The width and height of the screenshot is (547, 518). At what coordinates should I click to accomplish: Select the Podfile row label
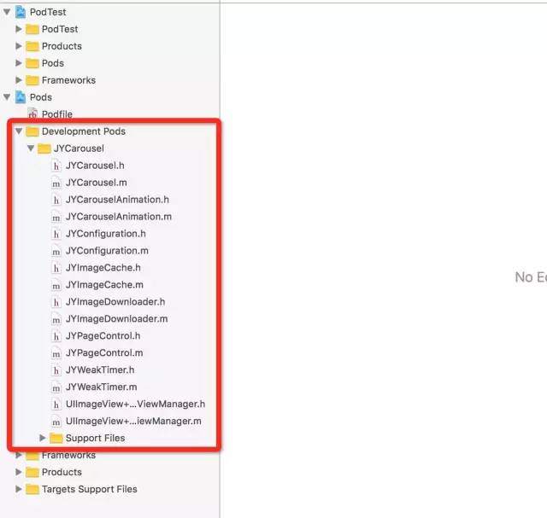pos(57,114)
